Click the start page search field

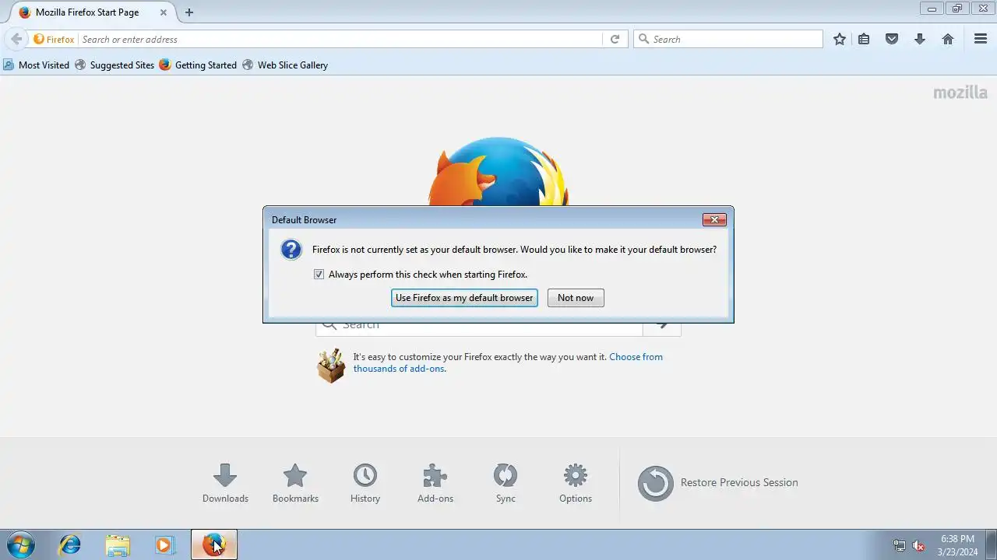[479, 327]
